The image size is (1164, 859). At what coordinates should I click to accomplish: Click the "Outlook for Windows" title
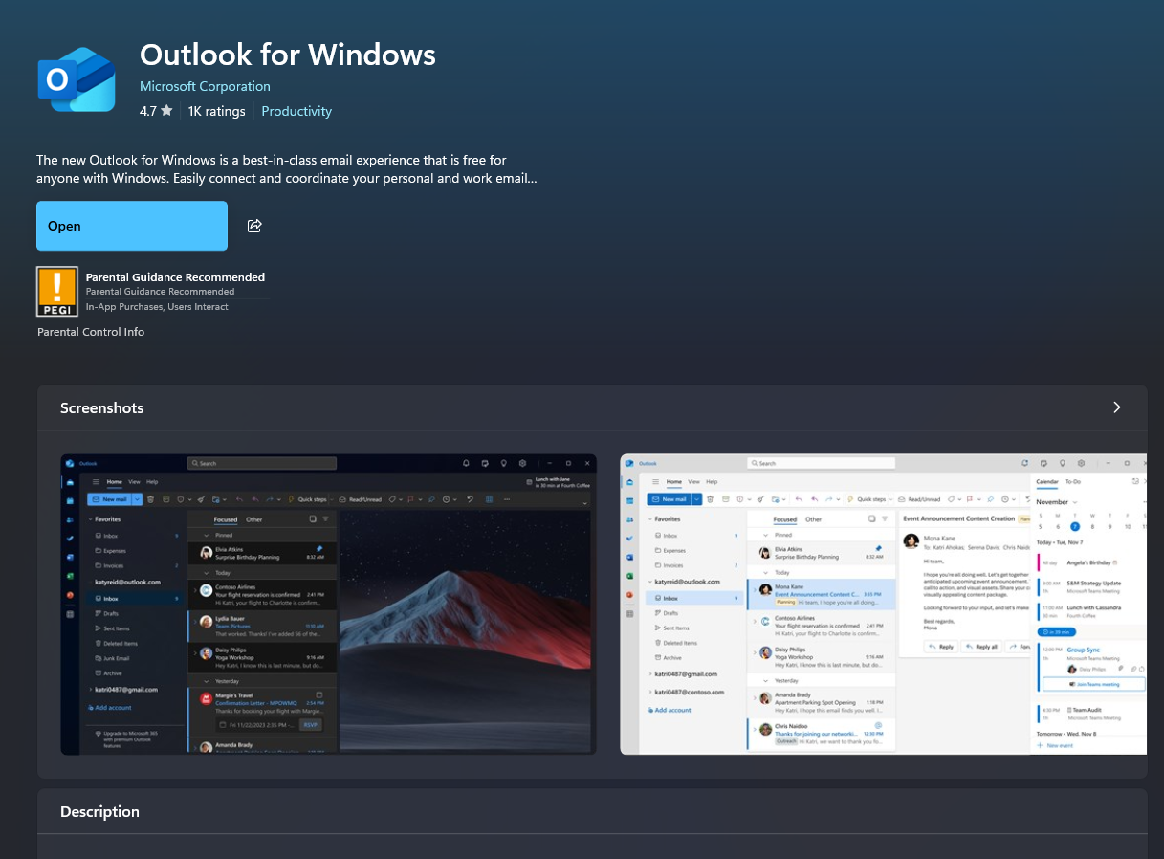pos(288,55)
